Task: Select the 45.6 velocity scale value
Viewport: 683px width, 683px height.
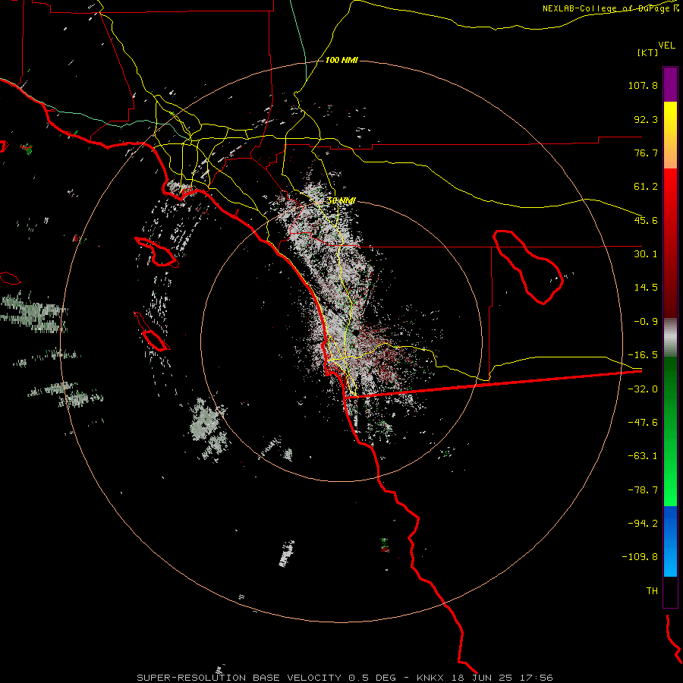Action: 646,220
